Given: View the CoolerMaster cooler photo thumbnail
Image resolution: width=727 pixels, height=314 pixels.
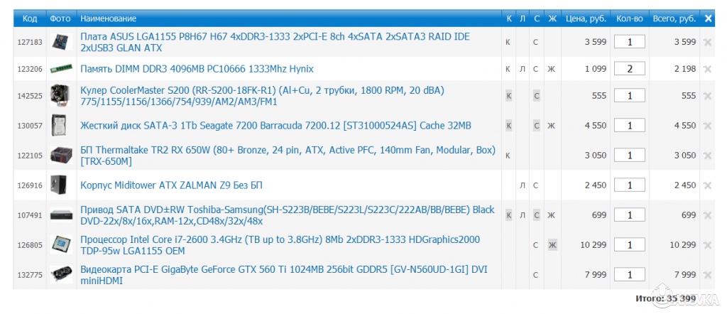Looking at the screenshot, I should tap(61, 95).
